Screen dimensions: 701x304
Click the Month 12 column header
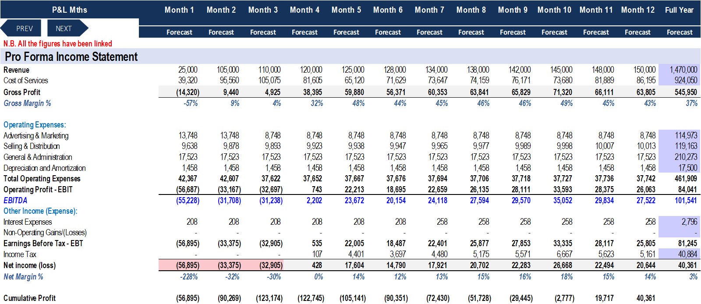click(637, 9)
